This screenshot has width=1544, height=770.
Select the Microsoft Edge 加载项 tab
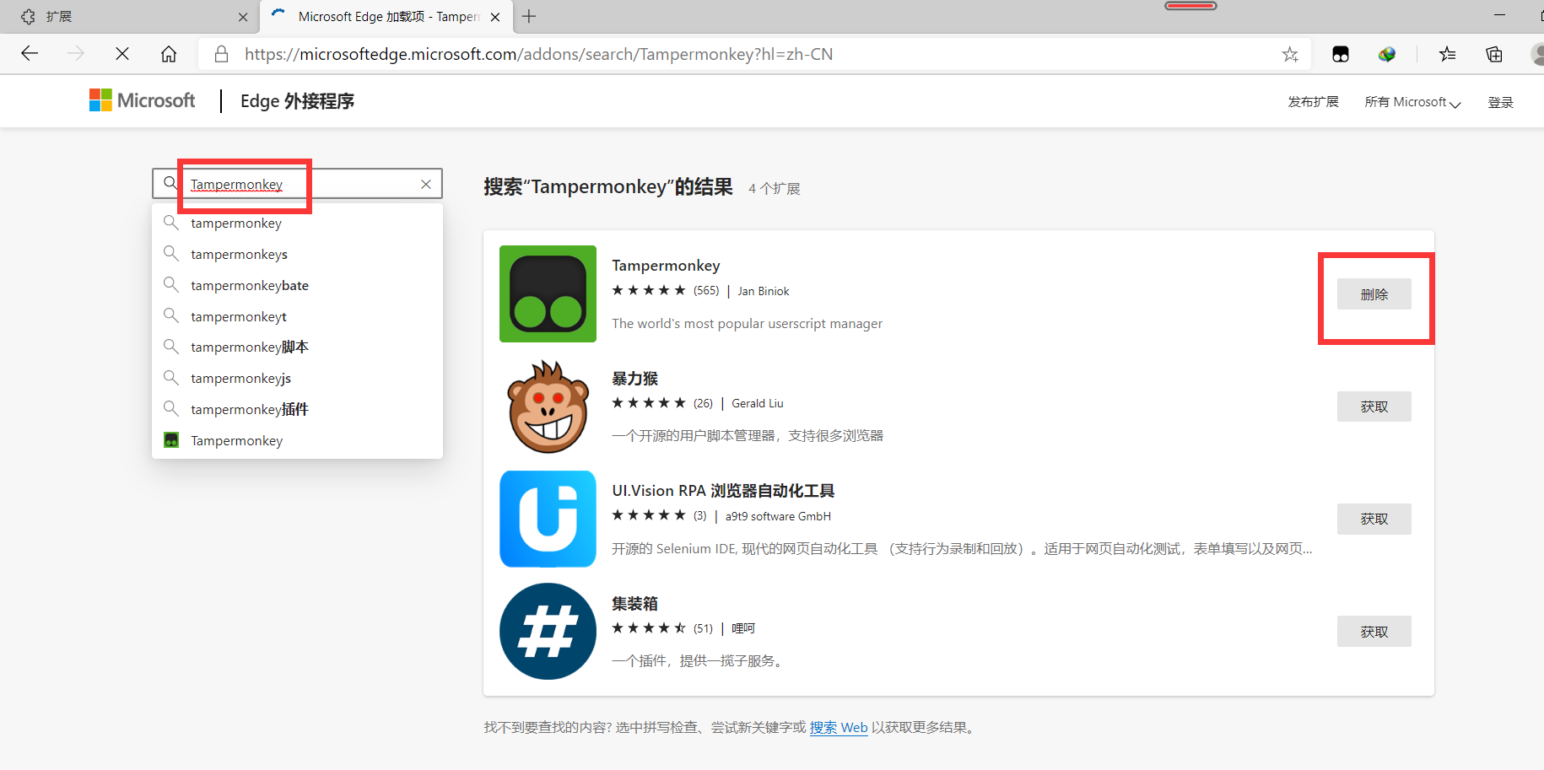[386, 17]
